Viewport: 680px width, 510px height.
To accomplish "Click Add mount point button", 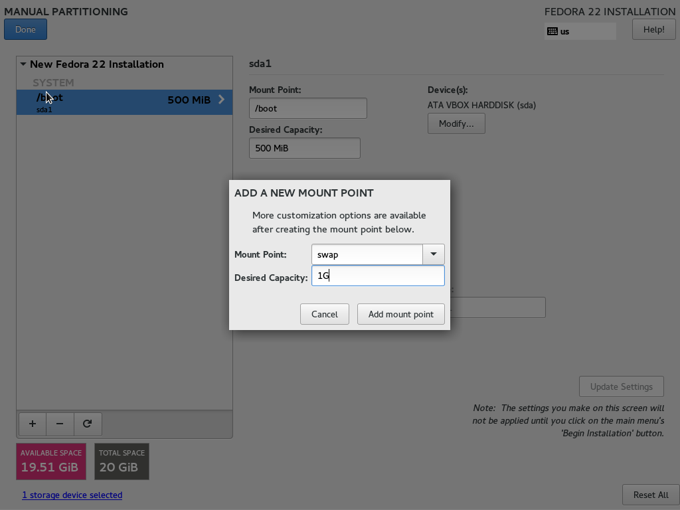I will pyautogui.click(x=400, y=314).
